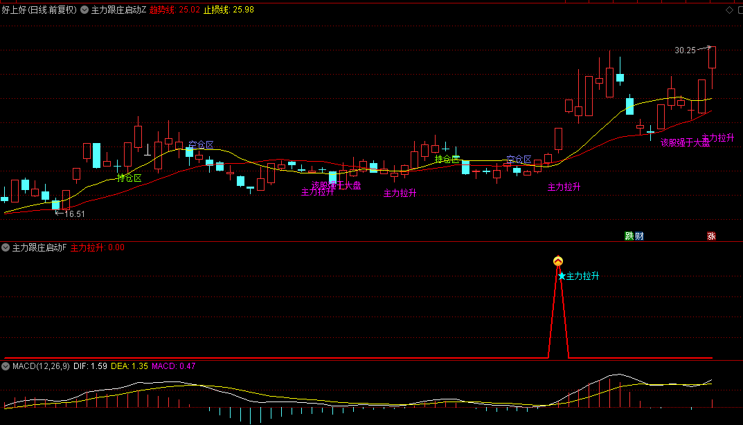Click the cyan 主力拉升 label in sub-chart

click(583, 276)
